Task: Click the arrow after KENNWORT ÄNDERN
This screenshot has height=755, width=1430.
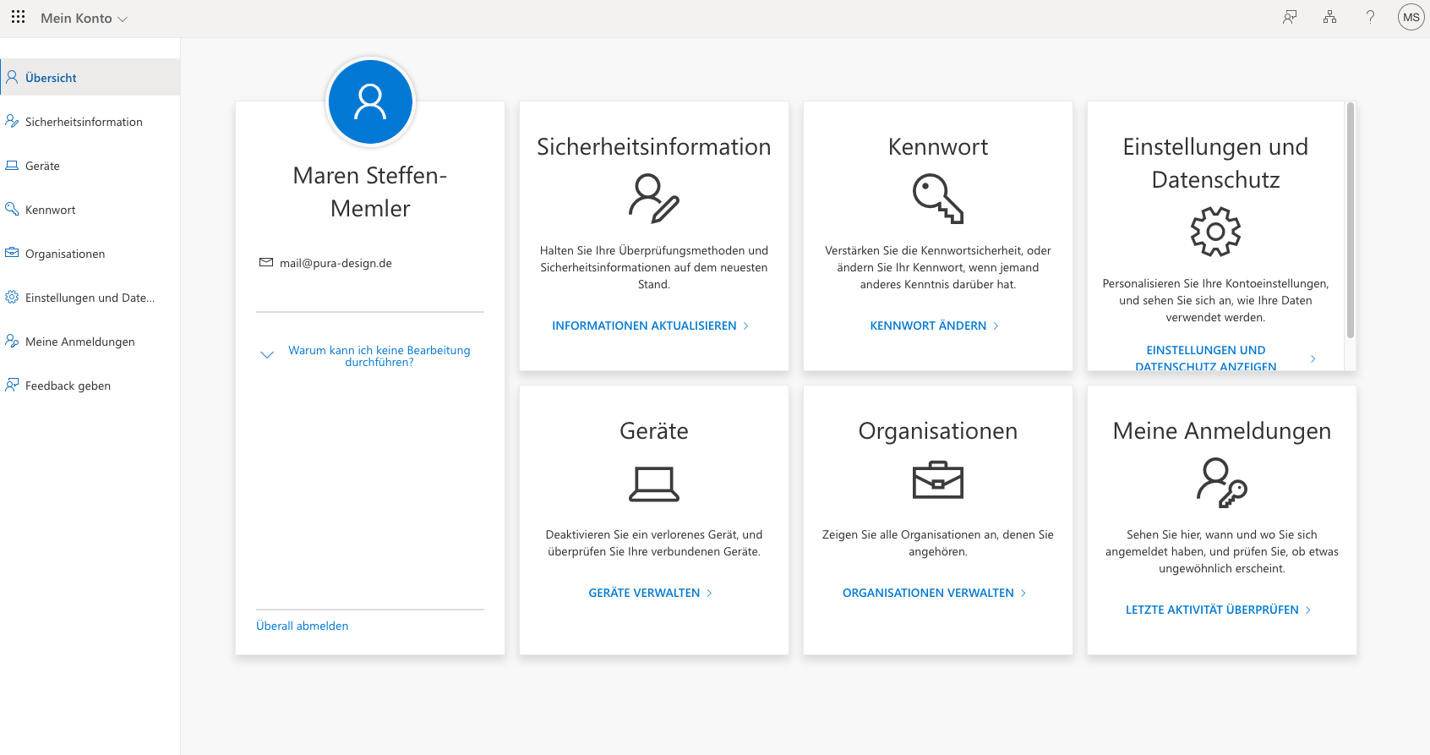Action: (996, 326)
